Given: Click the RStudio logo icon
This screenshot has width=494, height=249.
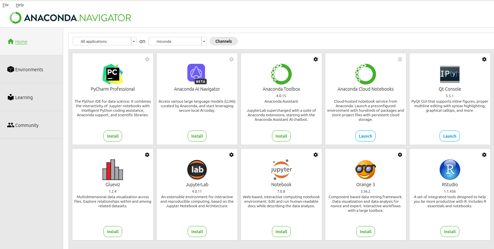Looking at the screenshot, I should click(x=450, y=170).
